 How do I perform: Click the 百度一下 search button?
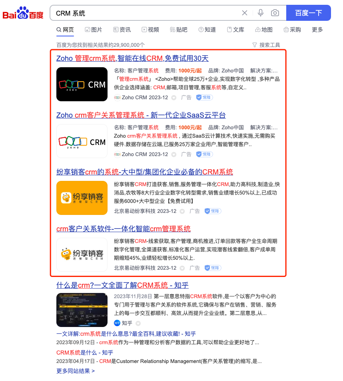click(308, 13)
